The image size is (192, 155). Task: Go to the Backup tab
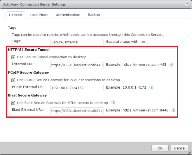pyautogui.click(x=94, y=15)
